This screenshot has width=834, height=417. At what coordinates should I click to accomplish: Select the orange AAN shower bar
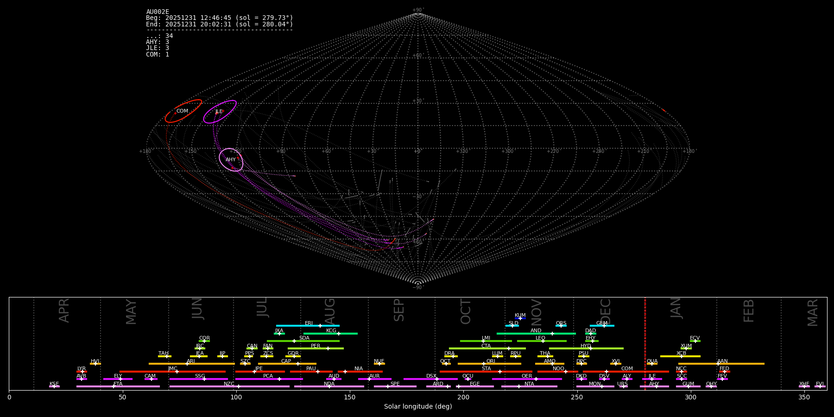[x=721, y=364]
